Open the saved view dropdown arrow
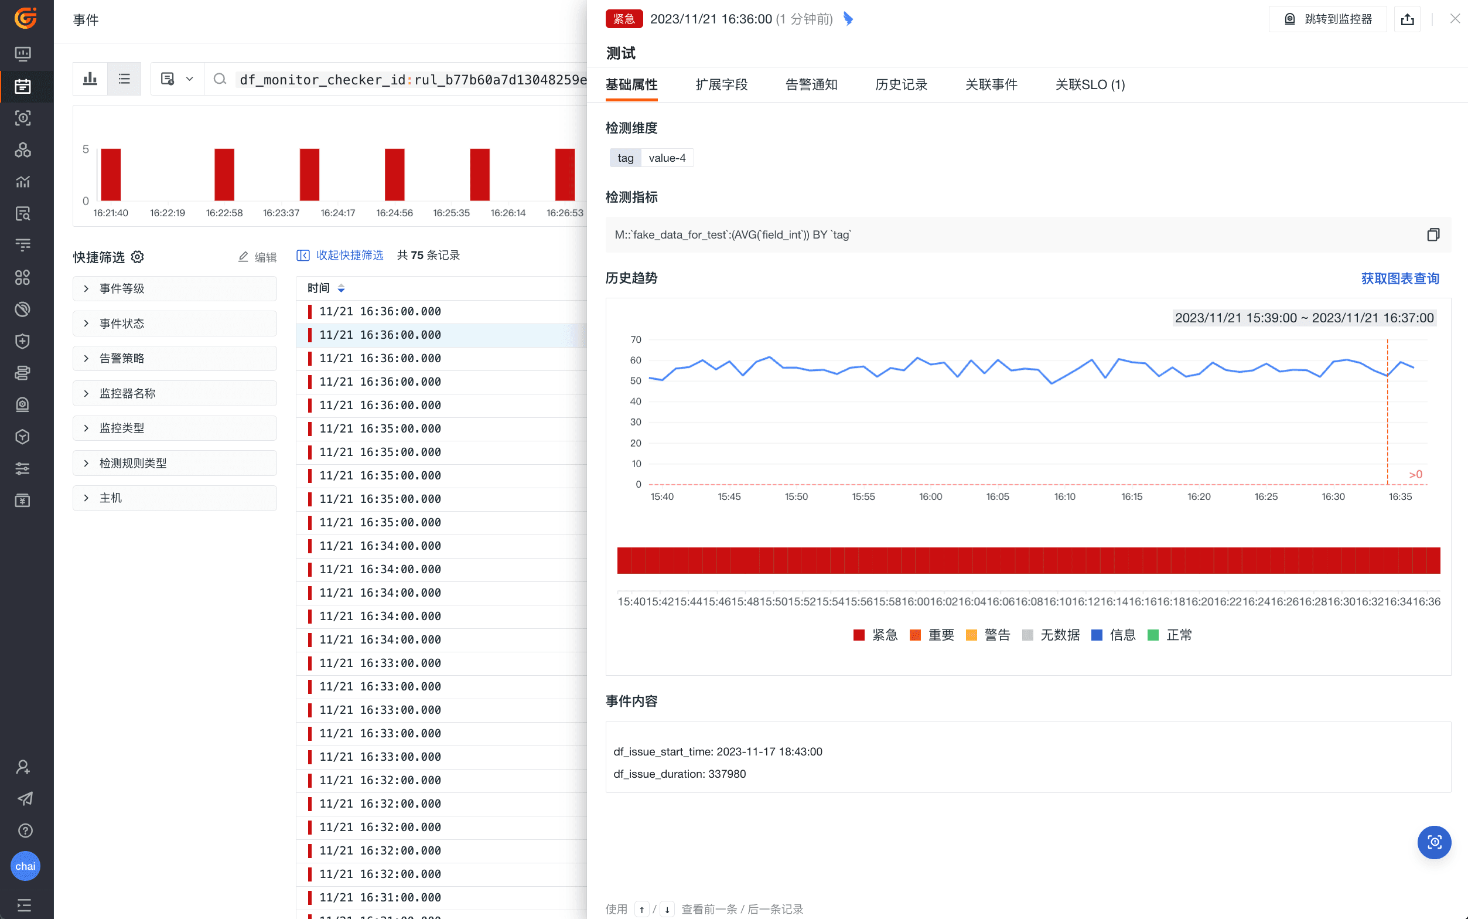 pyautogui.click(x=189, y=79)
